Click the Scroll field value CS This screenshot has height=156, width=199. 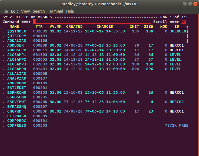click(x=184, y=22)
